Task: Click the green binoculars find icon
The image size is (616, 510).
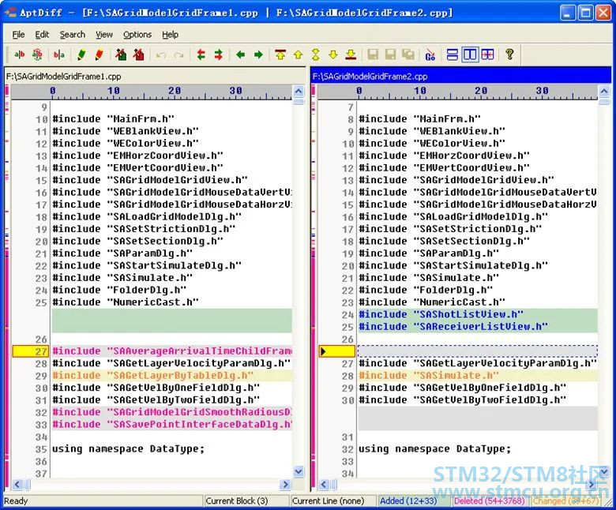Action: point(121,54)
